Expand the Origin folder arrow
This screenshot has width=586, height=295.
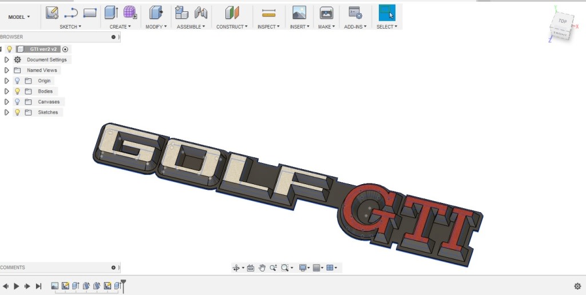pos(6,81)
